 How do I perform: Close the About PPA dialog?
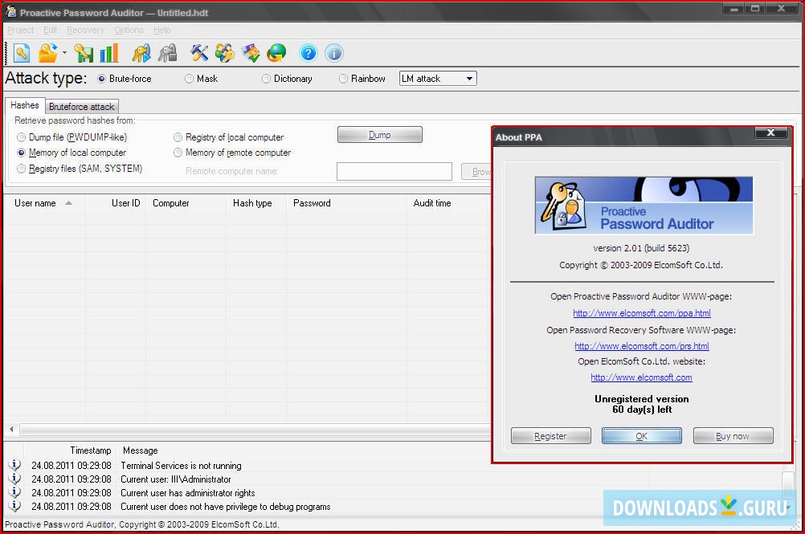770,132
